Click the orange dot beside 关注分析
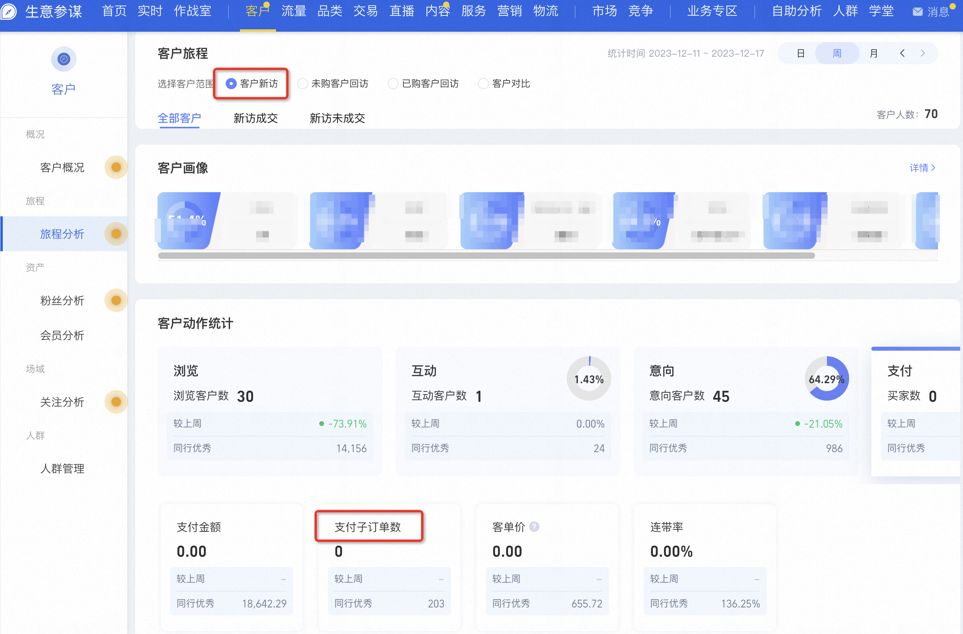 pos(116,401)
